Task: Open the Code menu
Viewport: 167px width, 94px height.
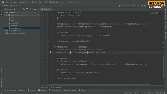Action: click(28, 2)
